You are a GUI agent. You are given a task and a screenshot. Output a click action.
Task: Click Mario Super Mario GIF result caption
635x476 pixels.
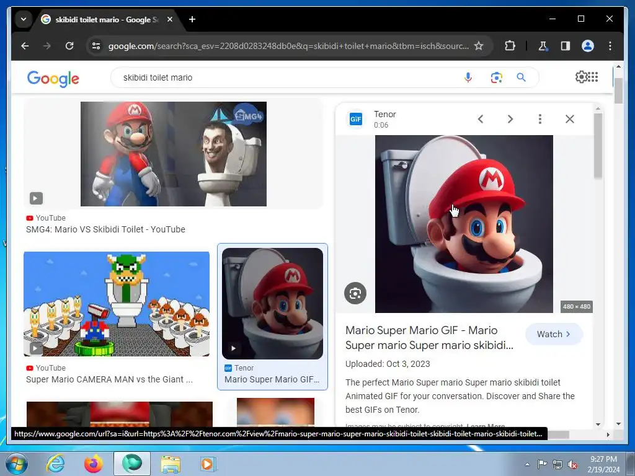tap(272, 379)
